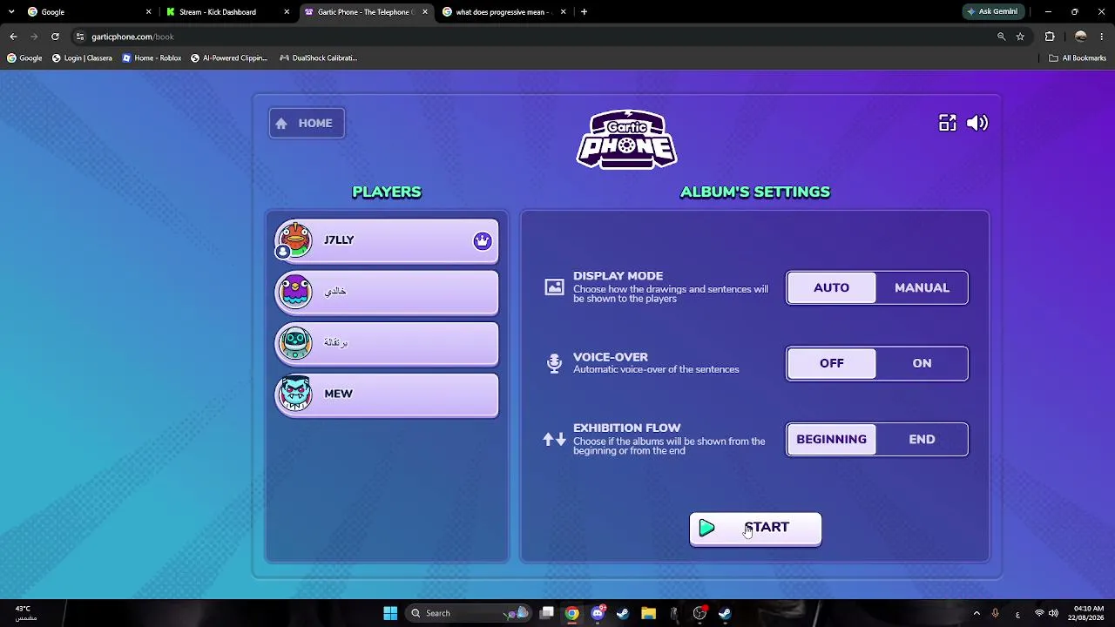Turn voice-over ON
The width and height of the screenshot is (1115, 627).
click(x=922, y=363)
